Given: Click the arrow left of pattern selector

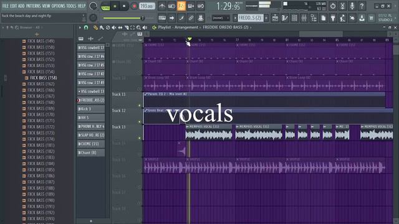Looking at the screenshot, I should pyautogui.click(x=235, y=18).
